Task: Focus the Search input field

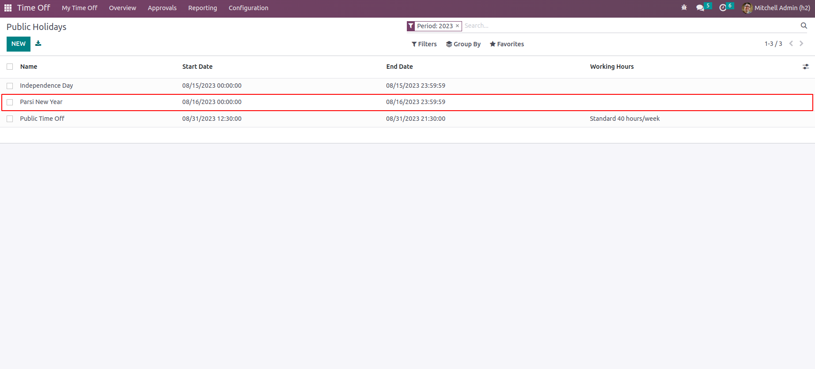Action: click(x=631, y=26)
